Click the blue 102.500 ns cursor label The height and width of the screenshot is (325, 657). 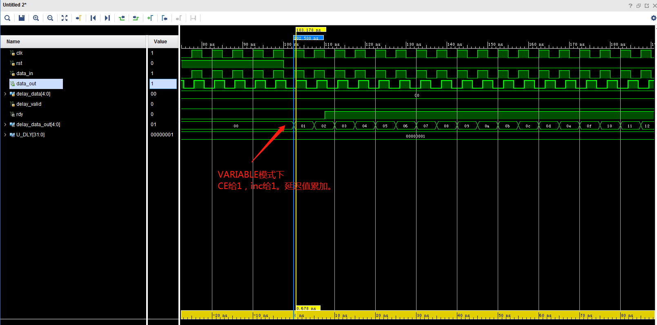(x=308, y=38)
